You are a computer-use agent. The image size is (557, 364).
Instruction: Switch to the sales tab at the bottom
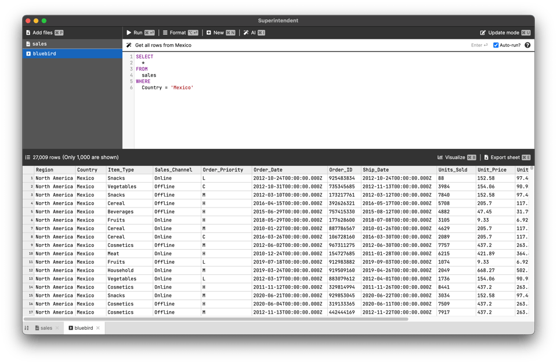click(45, 328)
